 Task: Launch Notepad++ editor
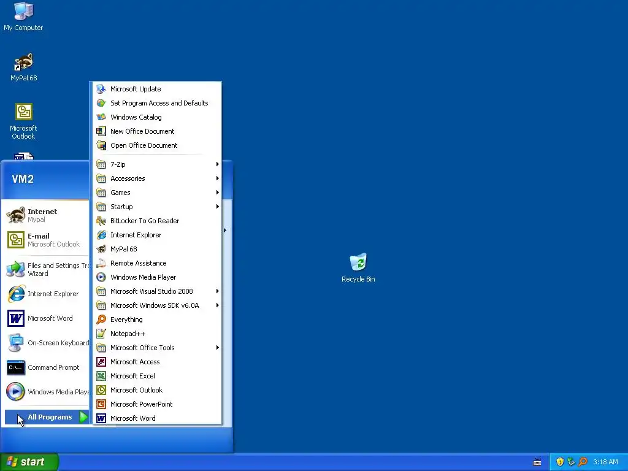click(157, 334)
